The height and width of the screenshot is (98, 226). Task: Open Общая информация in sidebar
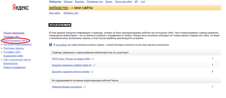pyautogui.click(x=14, y=33)
